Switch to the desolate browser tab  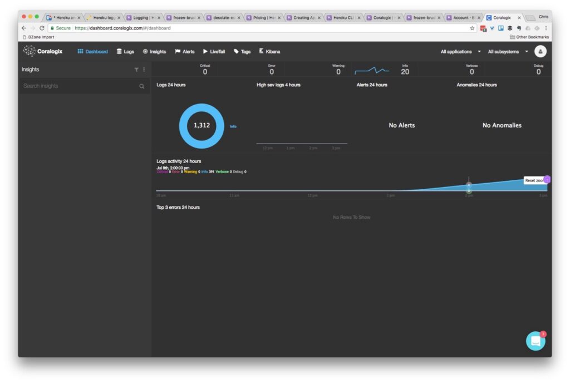point(224,17)
